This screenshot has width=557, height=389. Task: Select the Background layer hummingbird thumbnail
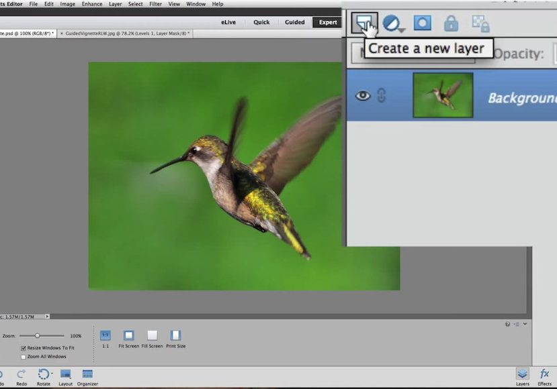[443, 95]
